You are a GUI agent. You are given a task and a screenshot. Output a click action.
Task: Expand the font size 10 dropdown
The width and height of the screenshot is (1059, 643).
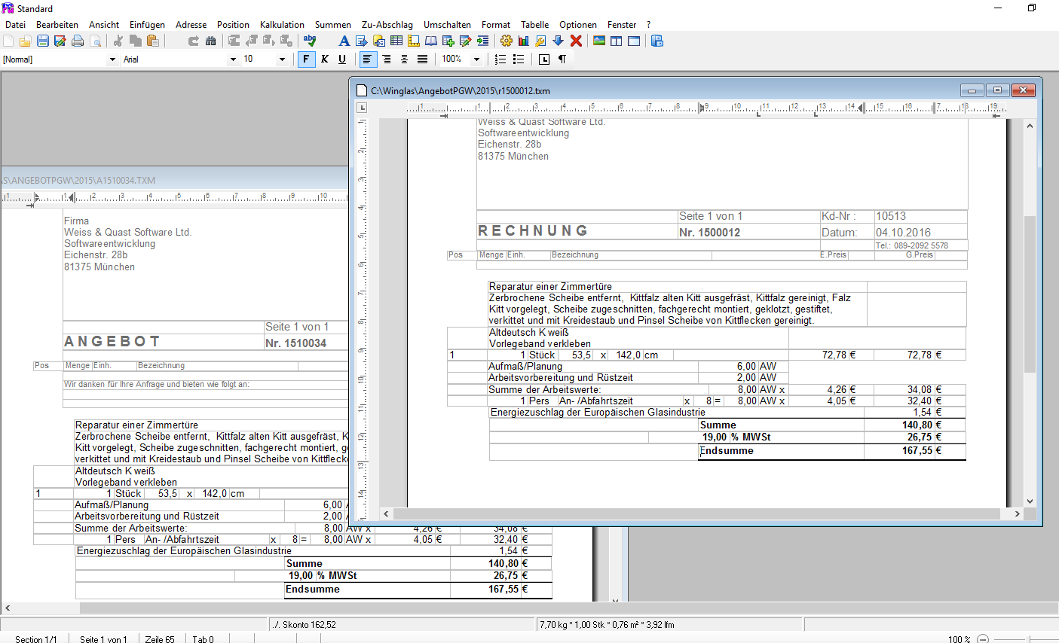click(283, 59)
